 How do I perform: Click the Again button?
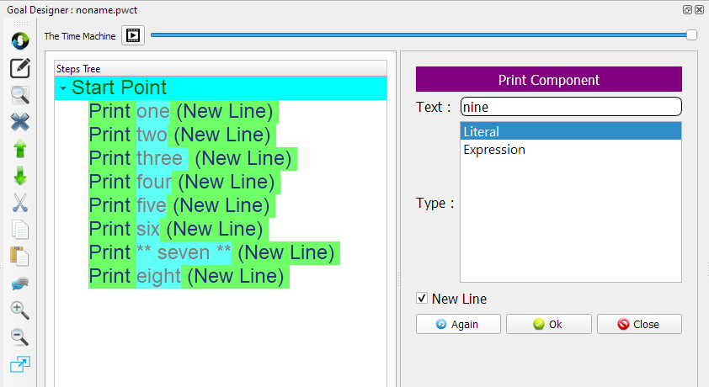[x=458, y=324]
